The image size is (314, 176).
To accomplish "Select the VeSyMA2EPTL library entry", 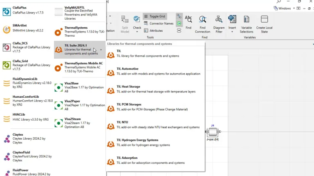I will point(80,13).
